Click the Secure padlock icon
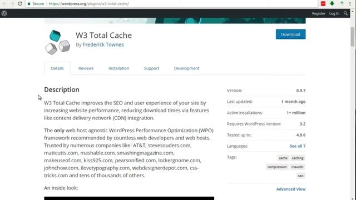 tap(29, 4)
